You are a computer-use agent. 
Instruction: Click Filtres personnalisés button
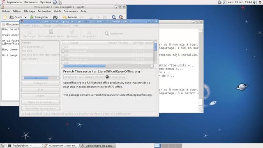pyautogui.click(x=40, y=102)
